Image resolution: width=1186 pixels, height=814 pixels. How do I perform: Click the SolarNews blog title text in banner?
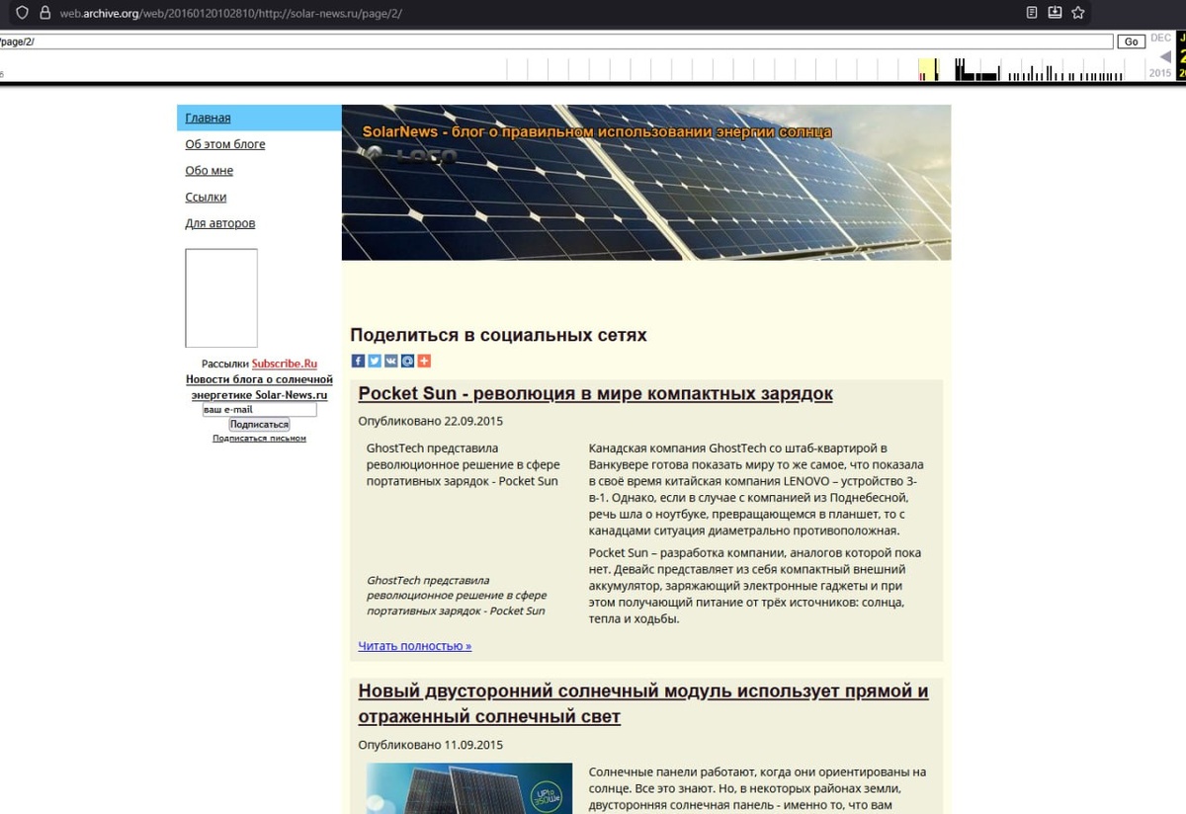597,132
